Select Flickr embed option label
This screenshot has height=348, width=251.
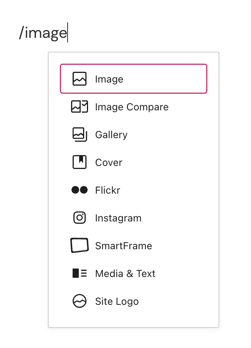coord(107,190)
